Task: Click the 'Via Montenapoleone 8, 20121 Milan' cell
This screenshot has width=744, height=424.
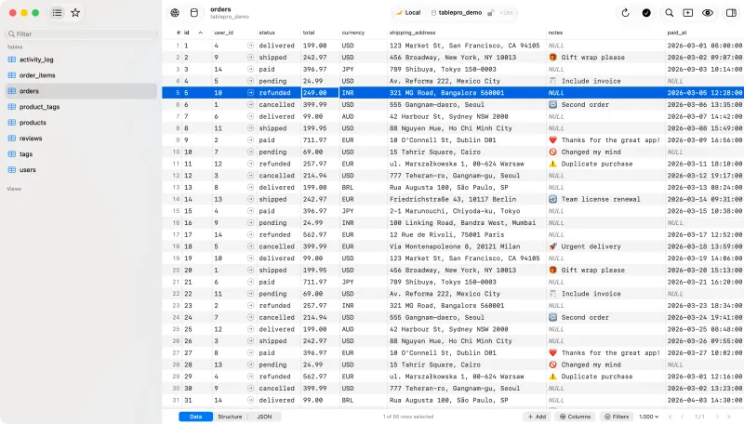Action: pos(455,246)
